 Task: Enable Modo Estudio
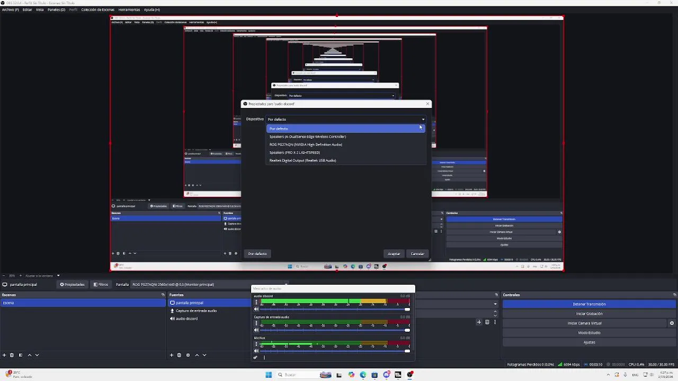click(x=589, y=333)
